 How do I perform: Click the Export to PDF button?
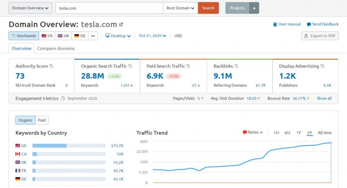(320, 36)
